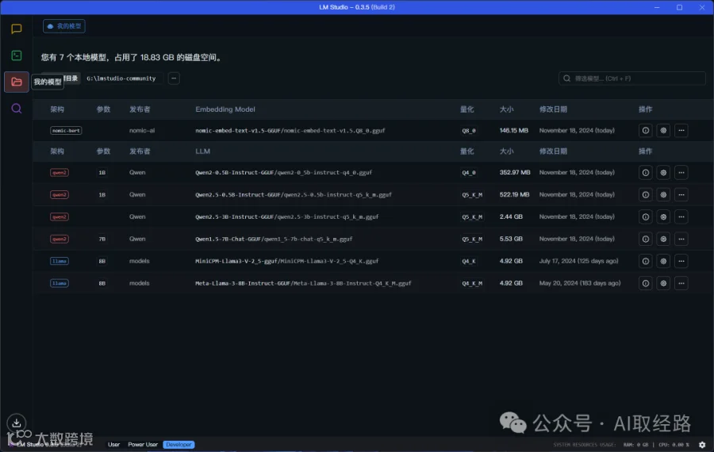The width and height of the screenshot is (714, 452).
Task: Show info for Meta-Llama-3-8B-Instruct model
Action: click(x=646, y=283)
